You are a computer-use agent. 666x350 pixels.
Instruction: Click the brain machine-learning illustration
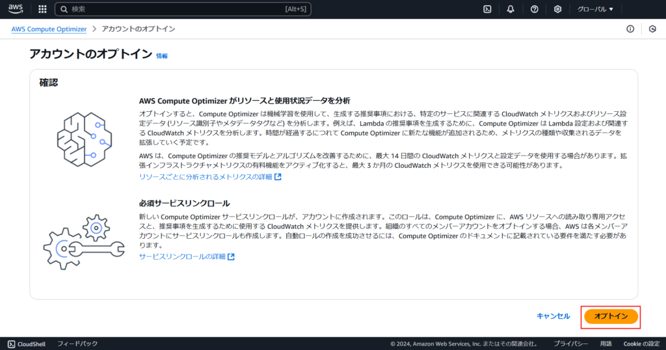click(85, 139)
